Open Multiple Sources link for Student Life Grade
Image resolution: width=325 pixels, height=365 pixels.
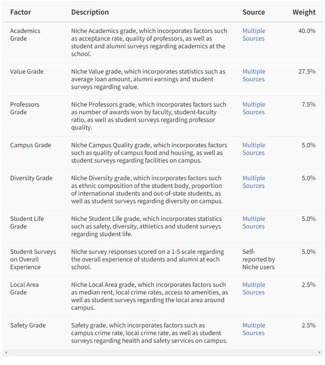pos(254,223)
